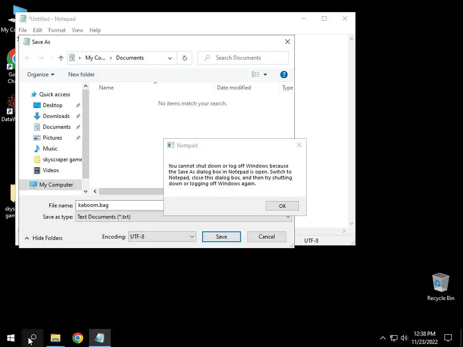Viewport: 463px width, 347px height.
Task: Click the navigation pane scroll up arrow
Action: (x=85, y=86)
